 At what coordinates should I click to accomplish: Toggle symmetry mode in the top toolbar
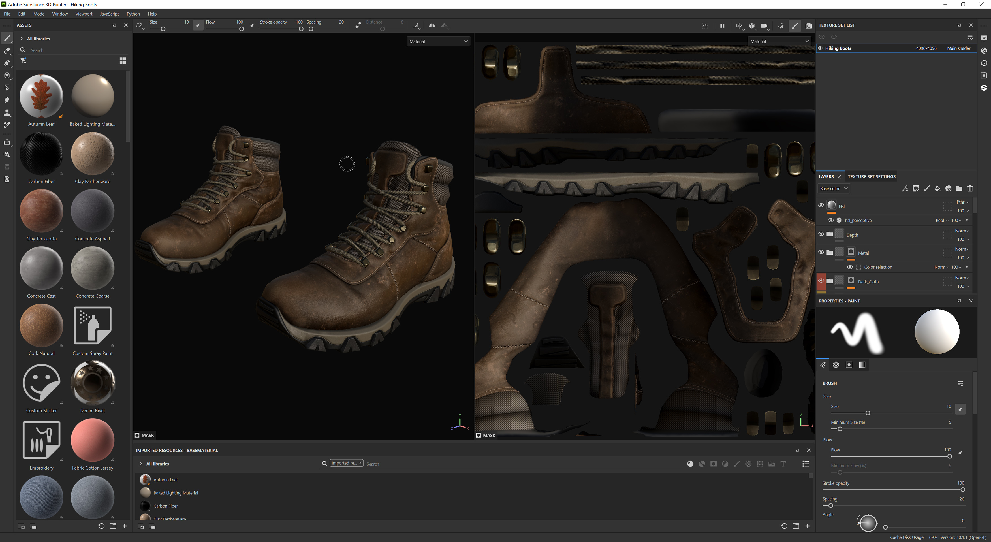click(432, 25)
